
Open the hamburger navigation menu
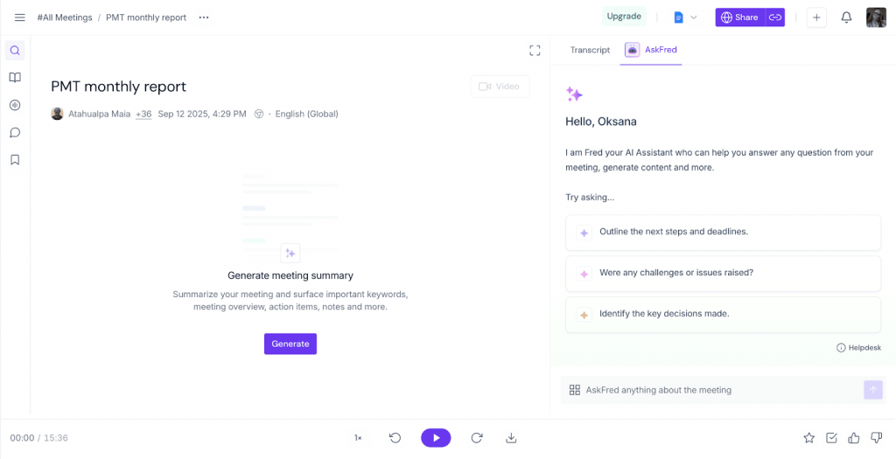coord(19,17)
